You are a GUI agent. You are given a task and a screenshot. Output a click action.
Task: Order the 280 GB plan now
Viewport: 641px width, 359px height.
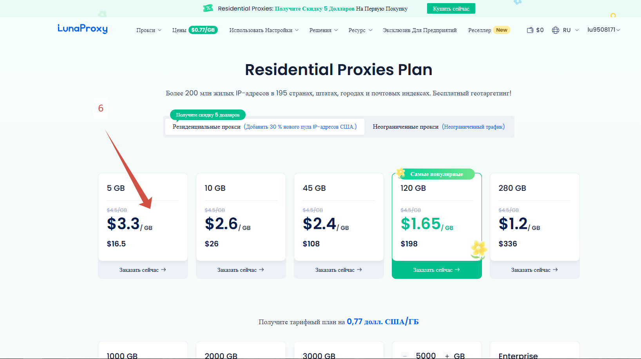pos(534,270)
